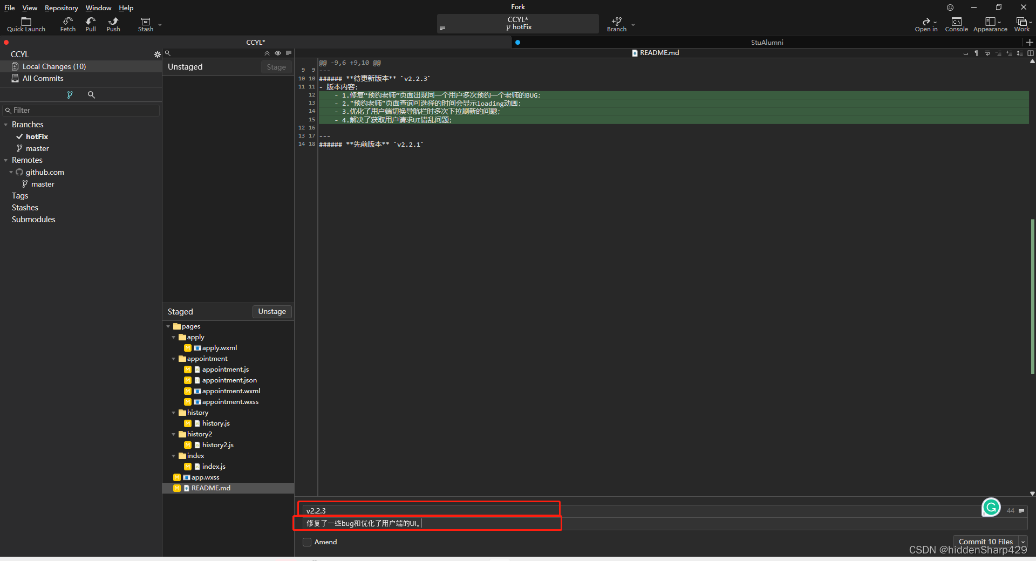Collapse the apply folder
Image resolution: width=1036 pixels, height=561 pixels.
pos(174,337)
